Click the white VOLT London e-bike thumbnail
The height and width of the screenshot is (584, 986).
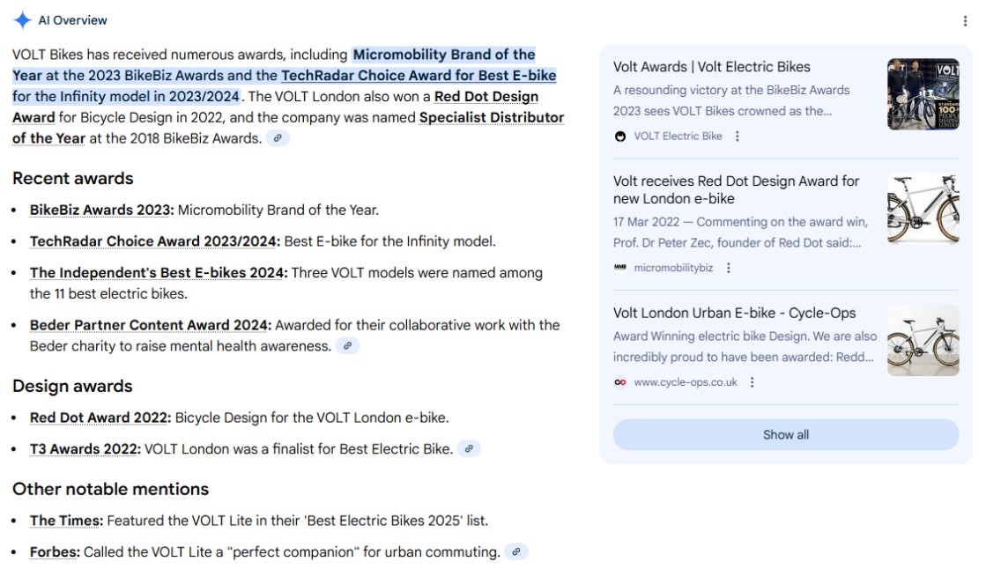point(923,209)
